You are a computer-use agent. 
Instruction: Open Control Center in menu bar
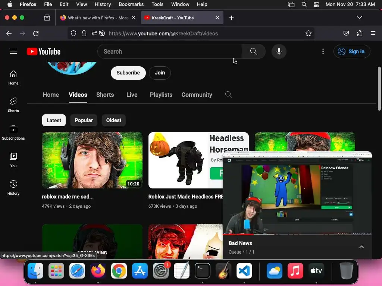(316, 4)
